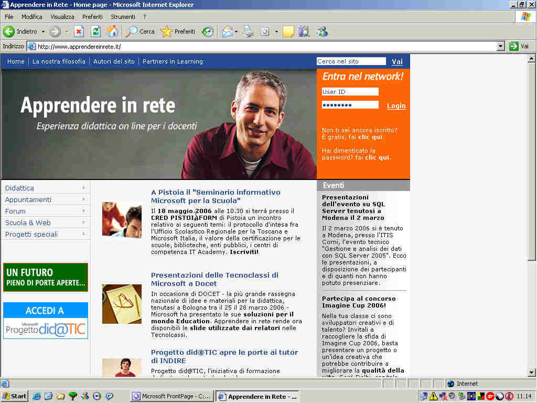Open 'Partecipa al concorso Imagine Cup 2006!'
This screenshot has width=537, height=403.
point(359,302)
